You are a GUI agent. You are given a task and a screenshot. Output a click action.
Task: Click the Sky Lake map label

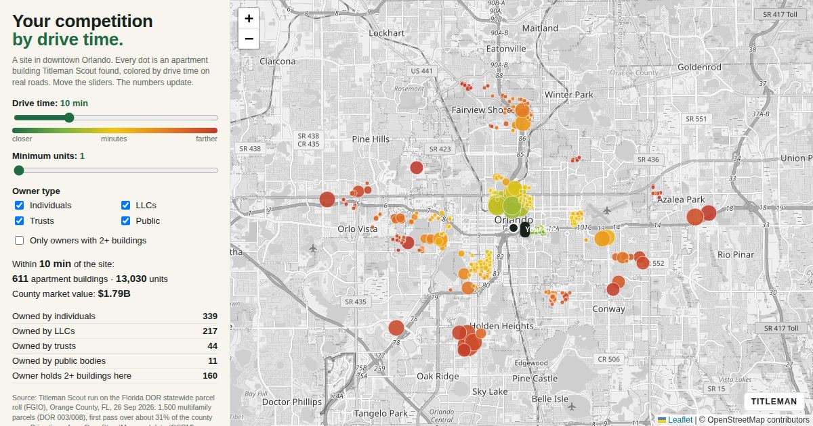tap(489, 392)
